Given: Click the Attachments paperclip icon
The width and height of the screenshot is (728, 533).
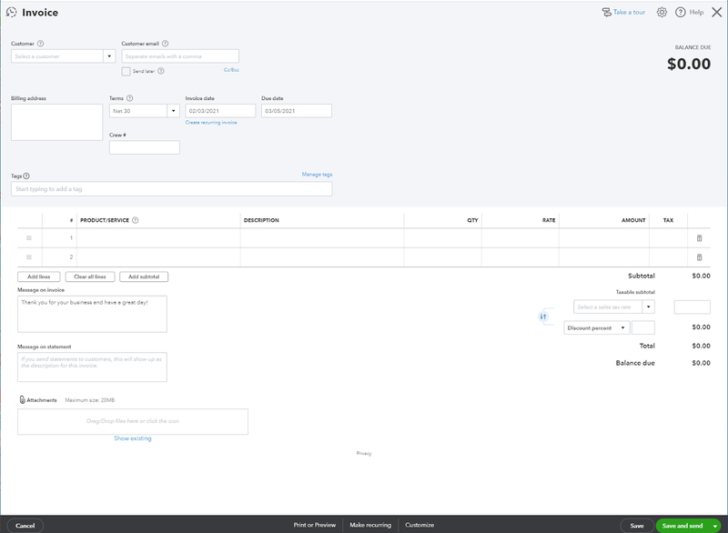Looking at the screenshot, I should [22, 400].
